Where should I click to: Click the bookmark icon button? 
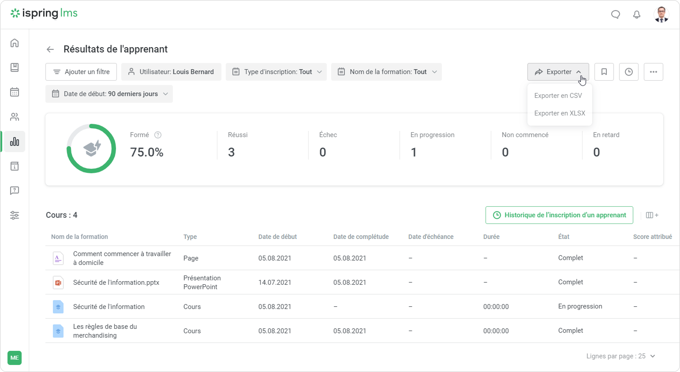(604, 72)
